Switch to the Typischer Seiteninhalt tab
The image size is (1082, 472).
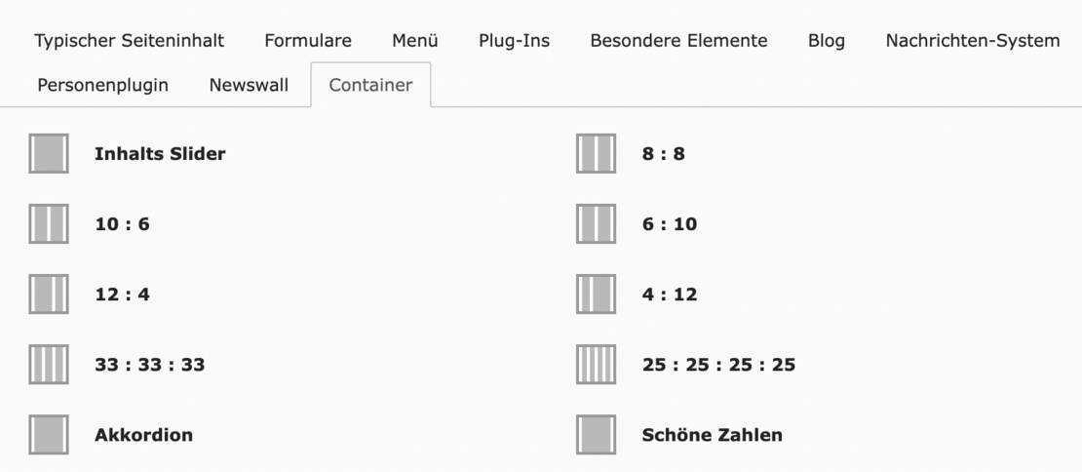130,41
